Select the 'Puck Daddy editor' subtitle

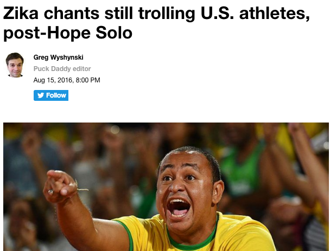(62, 69)
